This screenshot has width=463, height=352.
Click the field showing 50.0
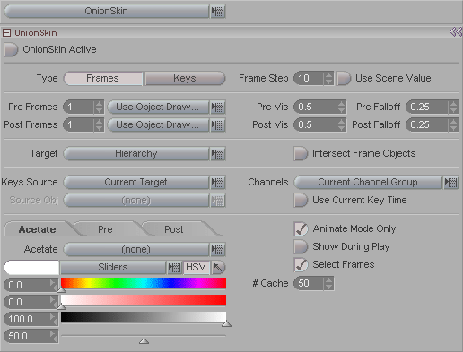point(26,336)
